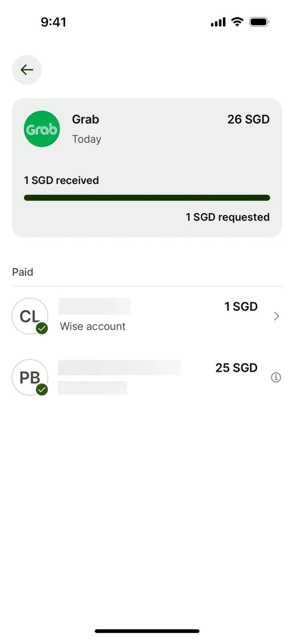Screen dimensions: 294x639
Task: Tap the cellular signal bars
Action: (x=218, y=22)
